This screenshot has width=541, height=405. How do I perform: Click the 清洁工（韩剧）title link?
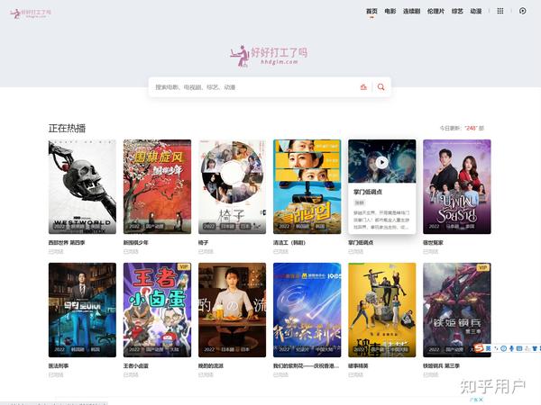click(x=289, y=242)
